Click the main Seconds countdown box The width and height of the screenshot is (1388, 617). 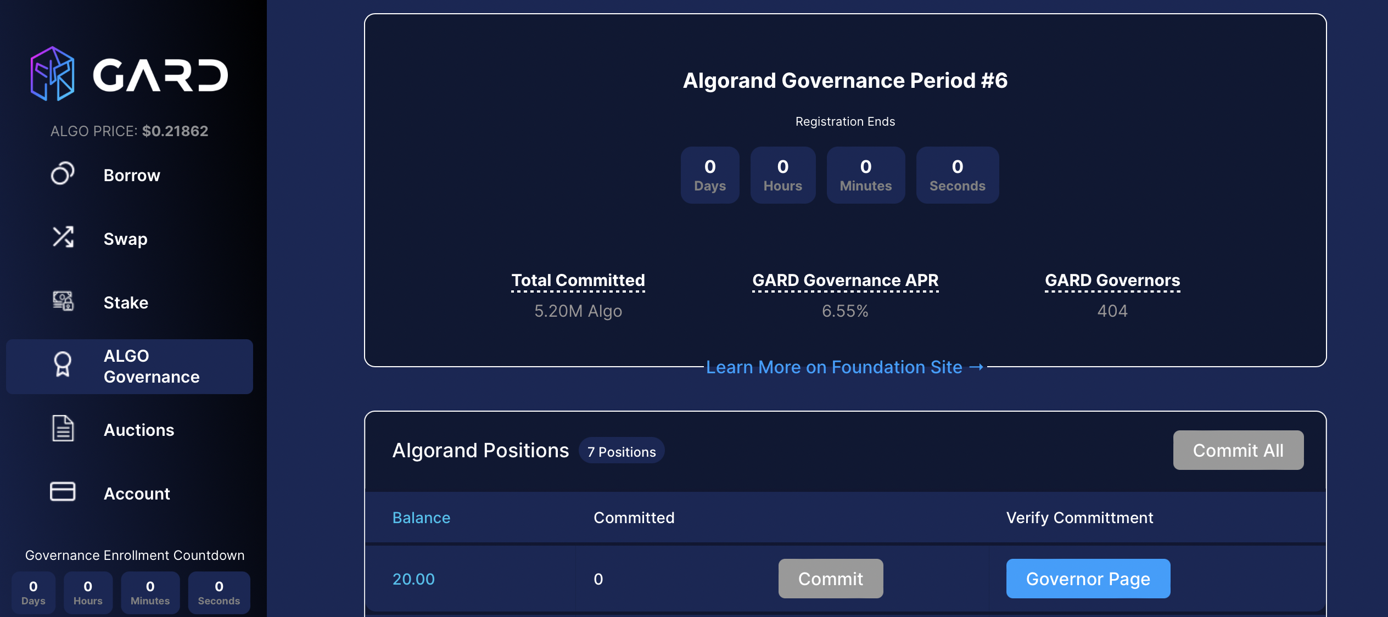tap(958, 175)
